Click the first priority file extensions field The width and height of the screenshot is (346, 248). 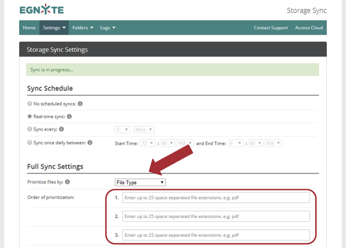(x=216, y=198)
